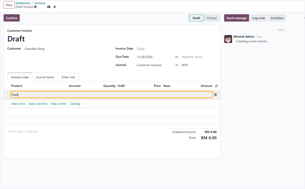
Task: Click the Product column header
Action: 17,86
